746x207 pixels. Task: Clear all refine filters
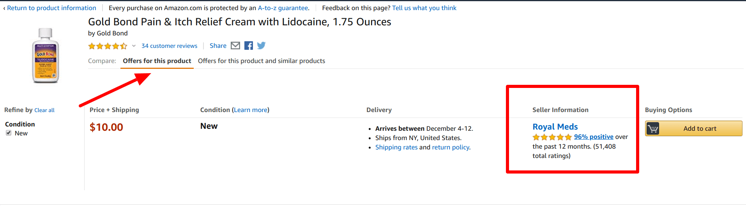coord(44,110)
